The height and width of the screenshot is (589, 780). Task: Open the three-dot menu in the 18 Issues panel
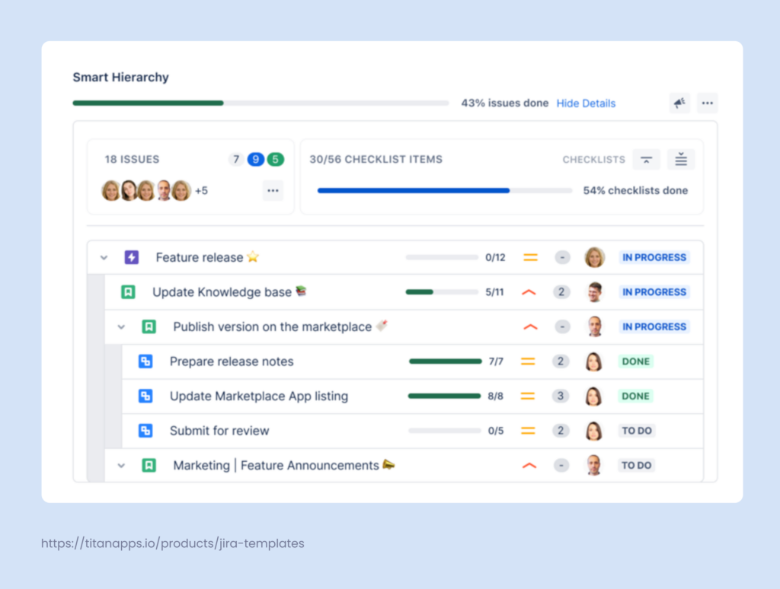[273, 190]
